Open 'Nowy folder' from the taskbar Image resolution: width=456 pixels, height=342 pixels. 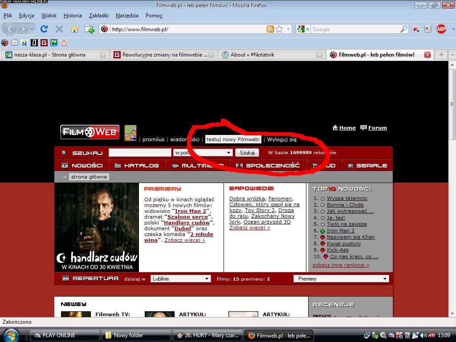point(136,335)
